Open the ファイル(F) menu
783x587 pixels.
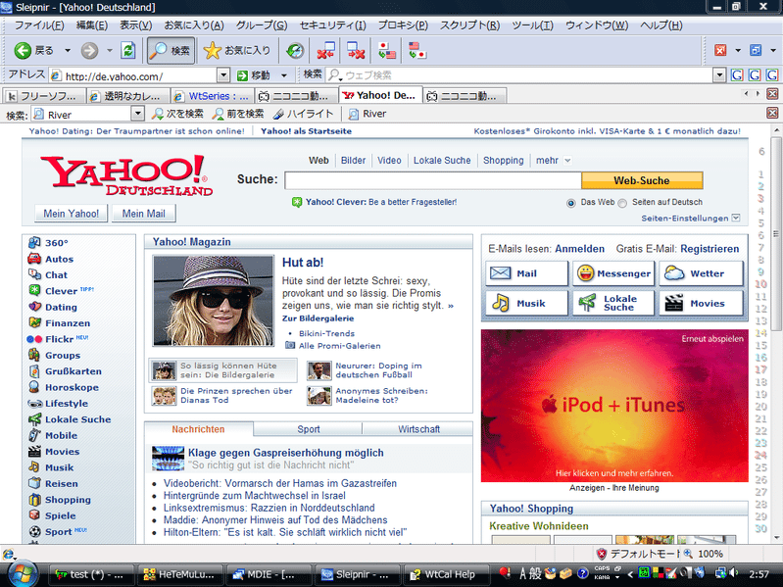(39, 25)
